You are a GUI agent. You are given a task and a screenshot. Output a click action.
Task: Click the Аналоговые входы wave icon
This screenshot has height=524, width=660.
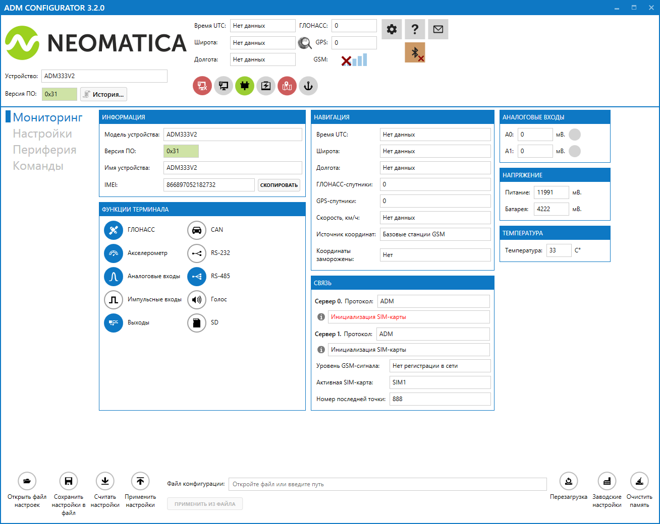click(x=114, y=276)
